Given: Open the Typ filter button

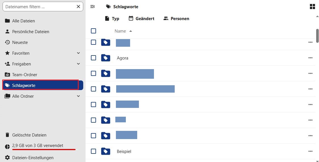Looking at the screenshot, I should click(x=112, y=19).
